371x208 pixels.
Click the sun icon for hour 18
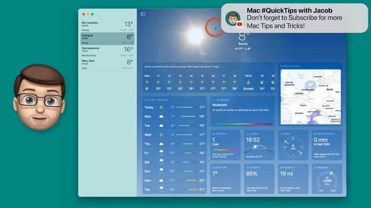(235, 82)
